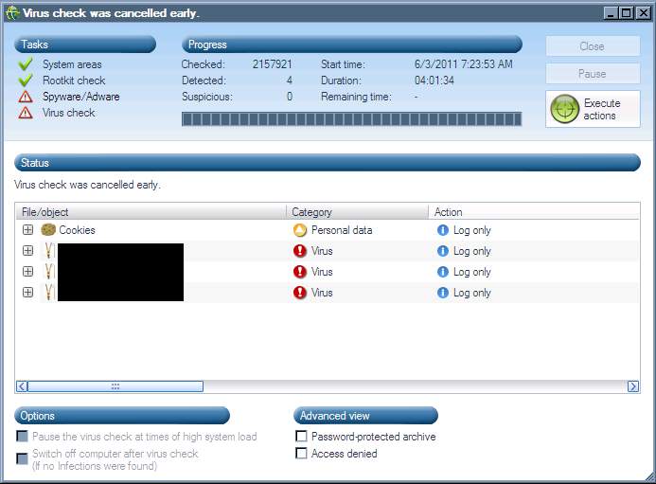Click the greyed-out Close button
This screenshot has height=484, width=656.
click(593, 46)
